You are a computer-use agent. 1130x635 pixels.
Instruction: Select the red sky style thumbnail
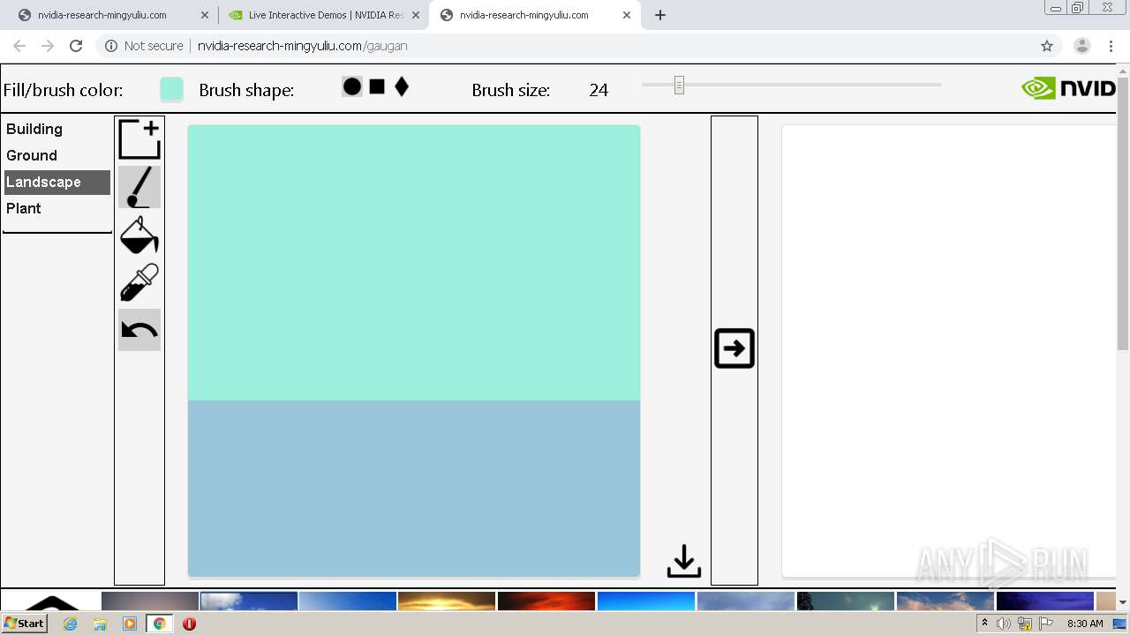pos(546,601)
